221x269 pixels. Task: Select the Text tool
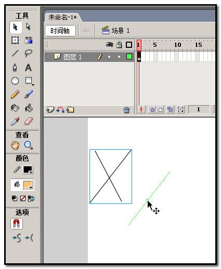click(x=28, y=68)
